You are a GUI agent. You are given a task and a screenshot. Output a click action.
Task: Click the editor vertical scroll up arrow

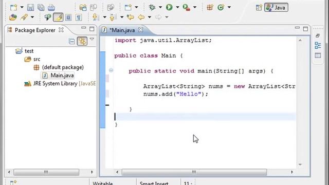(x=300, y=40)
